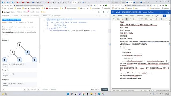Image resolution: width=171 pixels, height=96 pixels.
Task: Open more font options ellipsis in Word
Action: (137, 19)
